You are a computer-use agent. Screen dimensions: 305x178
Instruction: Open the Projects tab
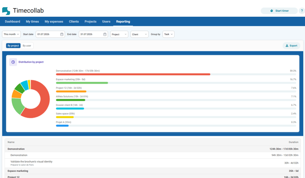click(x=91, y=22)
